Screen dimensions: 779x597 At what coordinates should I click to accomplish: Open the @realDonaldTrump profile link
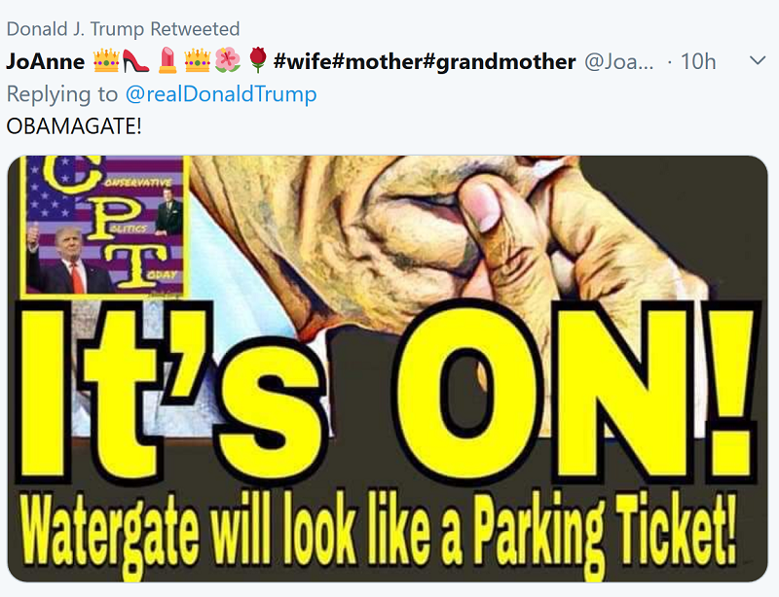click(x=221, y=94)
